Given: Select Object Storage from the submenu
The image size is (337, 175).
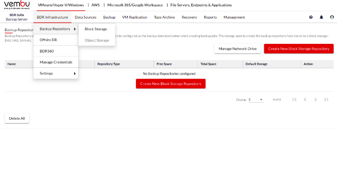Looking at the screenshot, I should coord(97,40).
